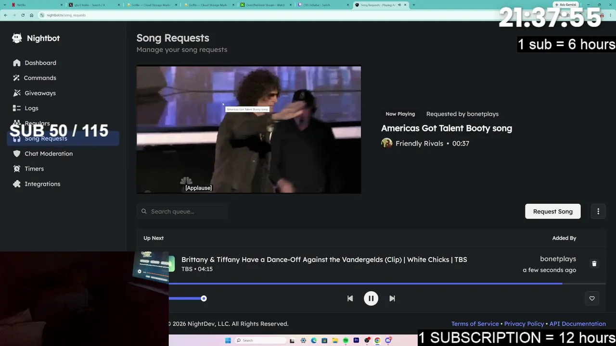Click the Americas Got Talent Booty song title
Screen dimensions: 616x346
click(447, 128)
